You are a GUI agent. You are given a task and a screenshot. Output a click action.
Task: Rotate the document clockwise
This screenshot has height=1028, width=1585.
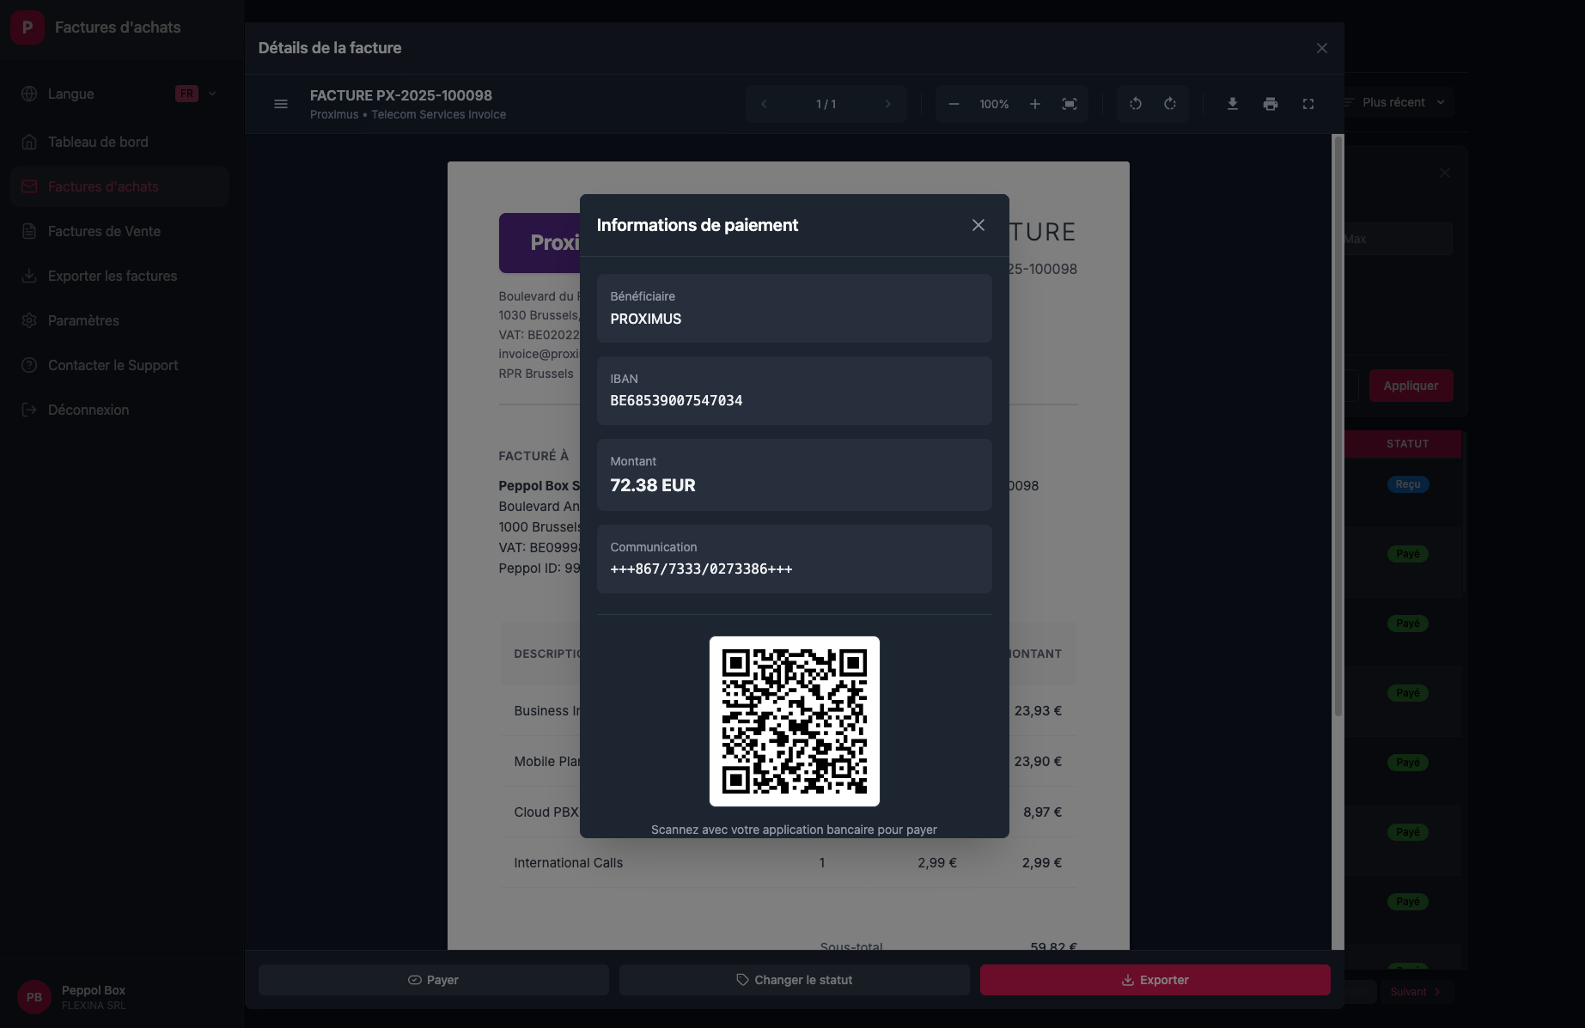1170,104
